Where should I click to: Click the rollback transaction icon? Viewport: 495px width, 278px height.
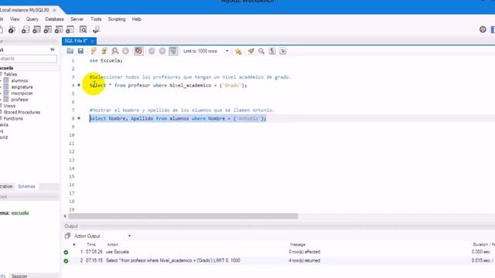[162, 51]
